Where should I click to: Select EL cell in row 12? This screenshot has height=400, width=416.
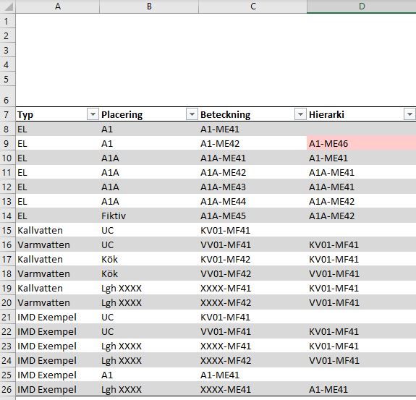tap(58, 187)
